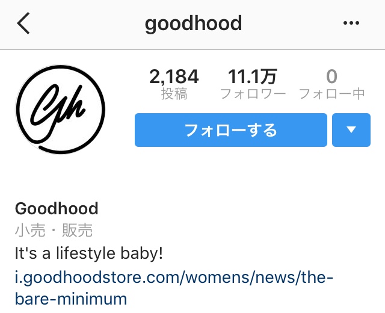Tap the 万 unit beside 11.1
The image size is (385, 313).
[269, 76]
